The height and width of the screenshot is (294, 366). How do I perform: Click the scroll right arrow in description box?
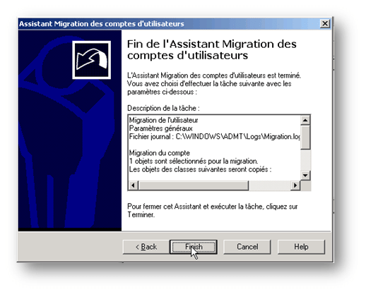tap(295, 185)
